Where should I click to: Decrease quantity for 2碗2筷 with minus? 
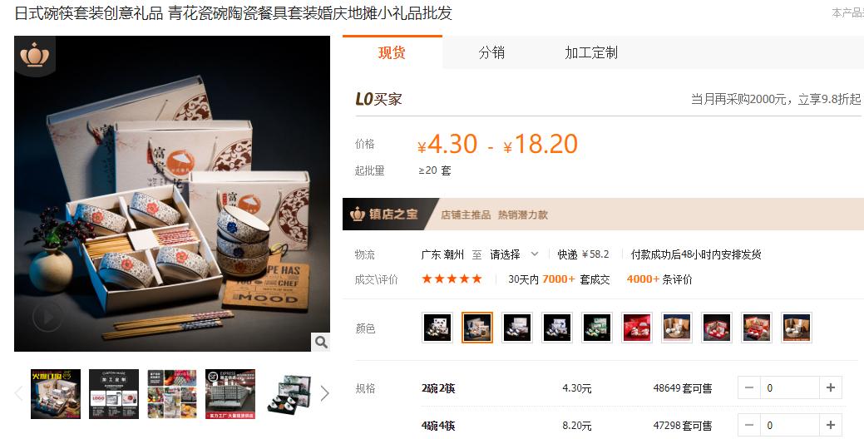click(x=749, y=387)
